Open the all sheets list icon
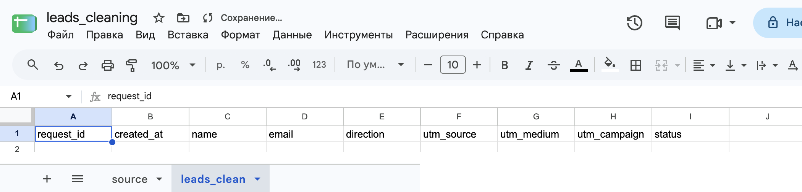 [78, 179]
